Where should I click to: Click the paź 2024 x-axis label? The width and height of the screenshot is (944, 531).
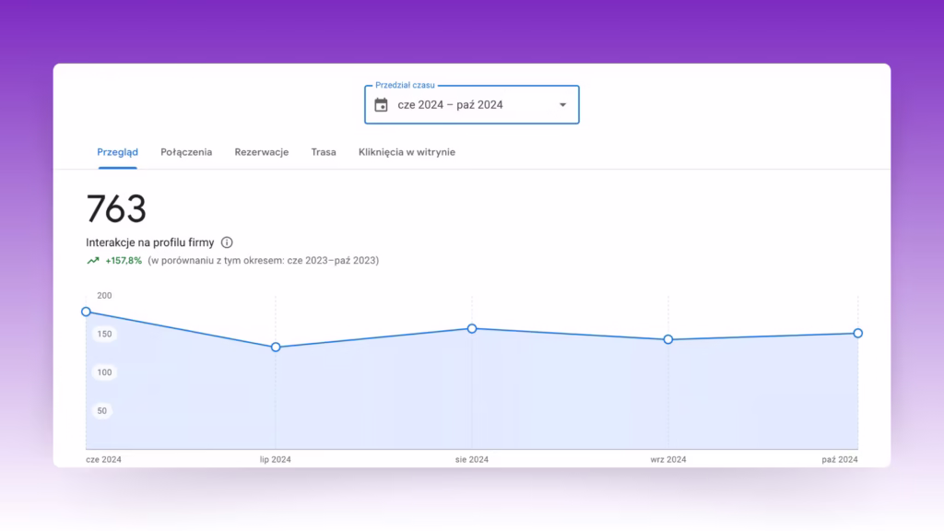pyautogui.click(x=840, y=459)
